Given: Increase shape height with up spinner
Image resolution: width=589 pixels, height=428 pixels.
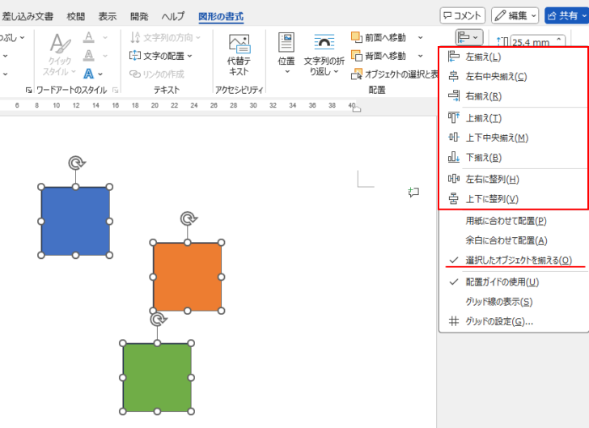Looking at the screenshot, I should coord(559,39).
